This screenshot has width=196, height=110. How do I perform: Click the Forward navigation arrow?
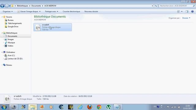(7, 6)
